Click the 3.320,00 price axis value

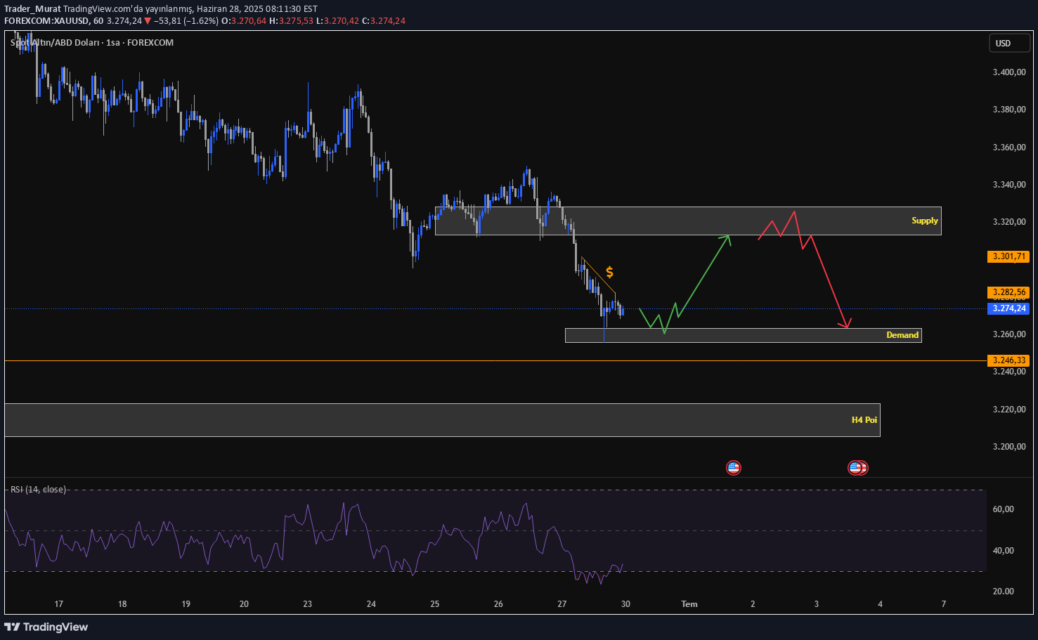point(1009,222)
